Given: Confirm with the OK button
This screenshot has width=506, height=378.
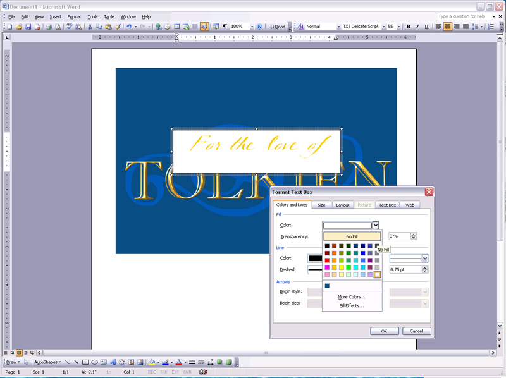Looking at the screenshot, I should (385, 331).
